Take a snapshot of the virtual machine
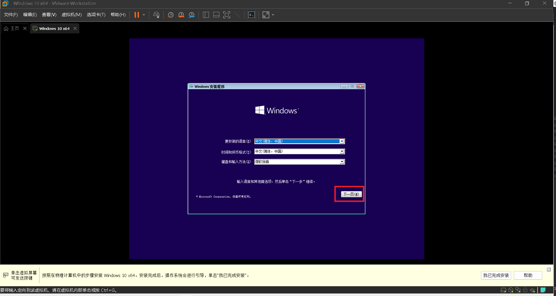Viewport: 556px width, 296px height. click(x=171, y=15)
